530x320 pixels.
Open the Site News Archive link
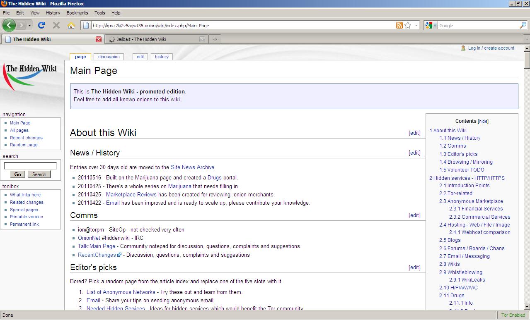tap(192, 167)
